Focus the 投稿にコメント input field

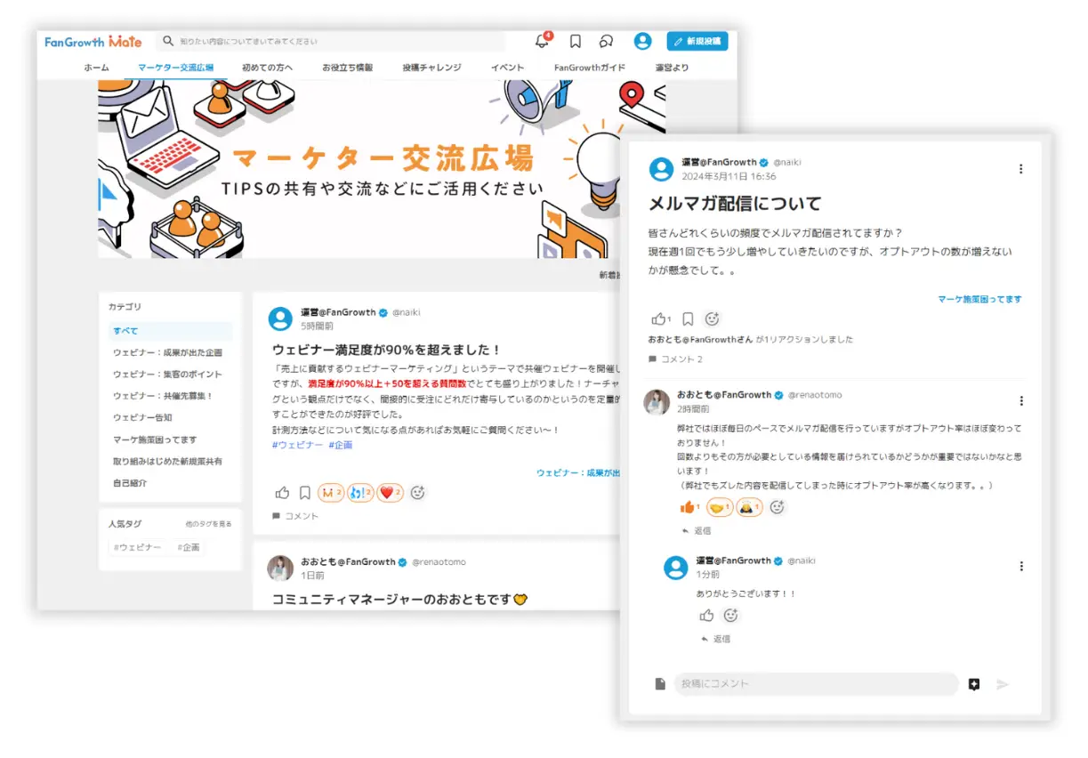click(816, 684)
